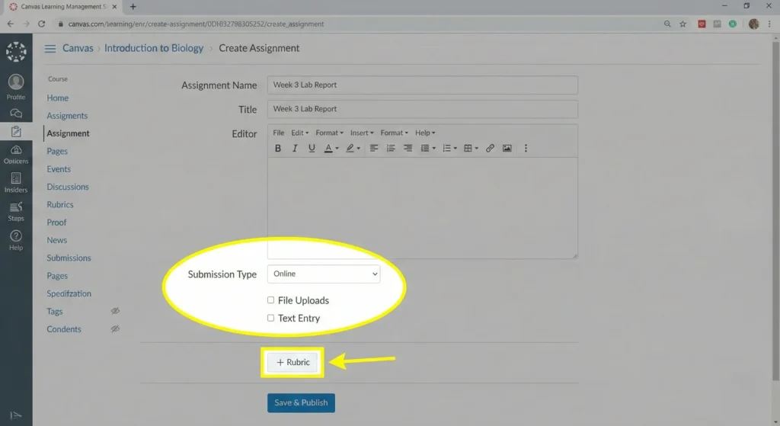Click the browser address bar URL
Image resolution: width=780 pixels, height=426 pixels.
(196, 24)
